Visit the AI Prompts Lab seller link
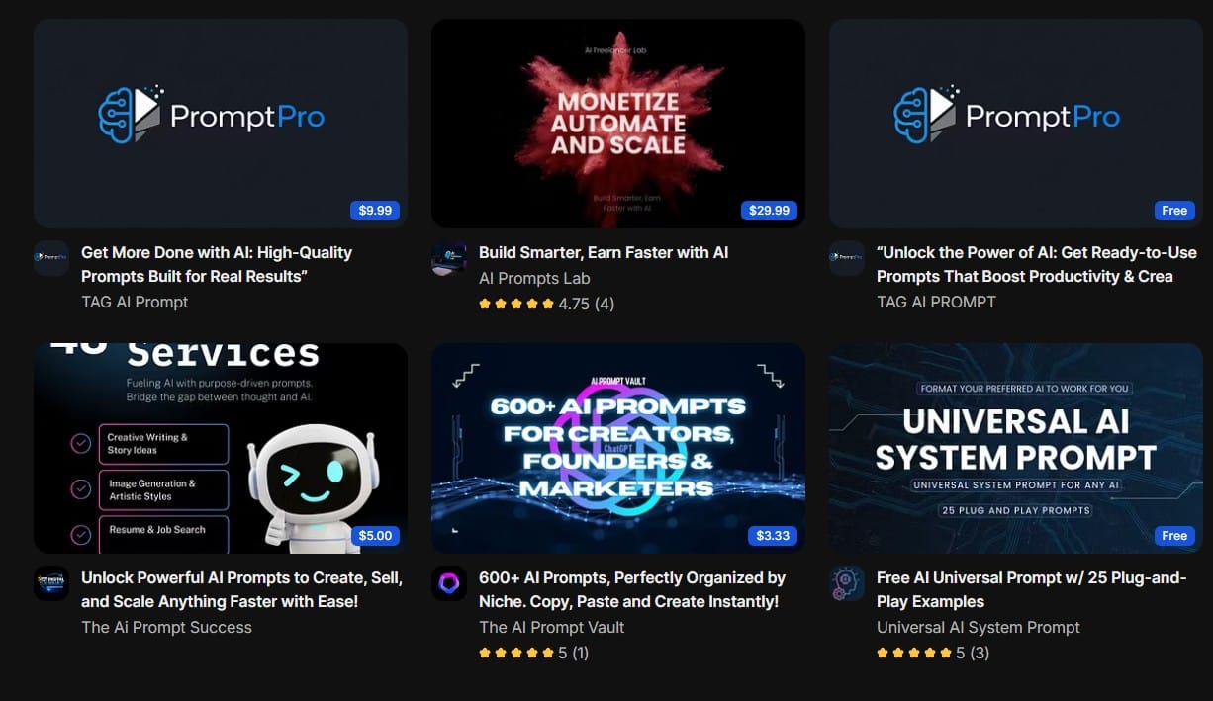The image size is (1213, 701). tap(534, 278)
